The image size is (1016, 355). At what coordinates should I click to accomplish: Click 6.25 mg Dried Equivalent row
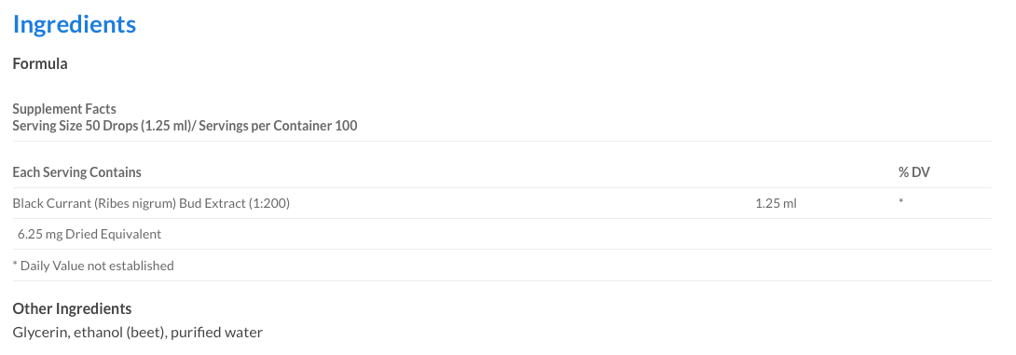point(502,234)
